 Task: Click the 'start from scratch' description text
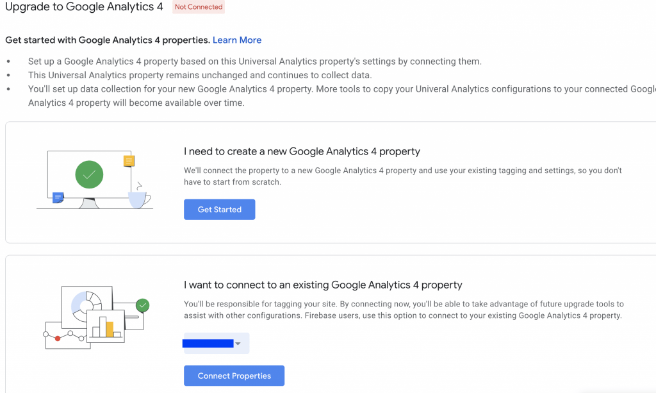click(402, 176)
